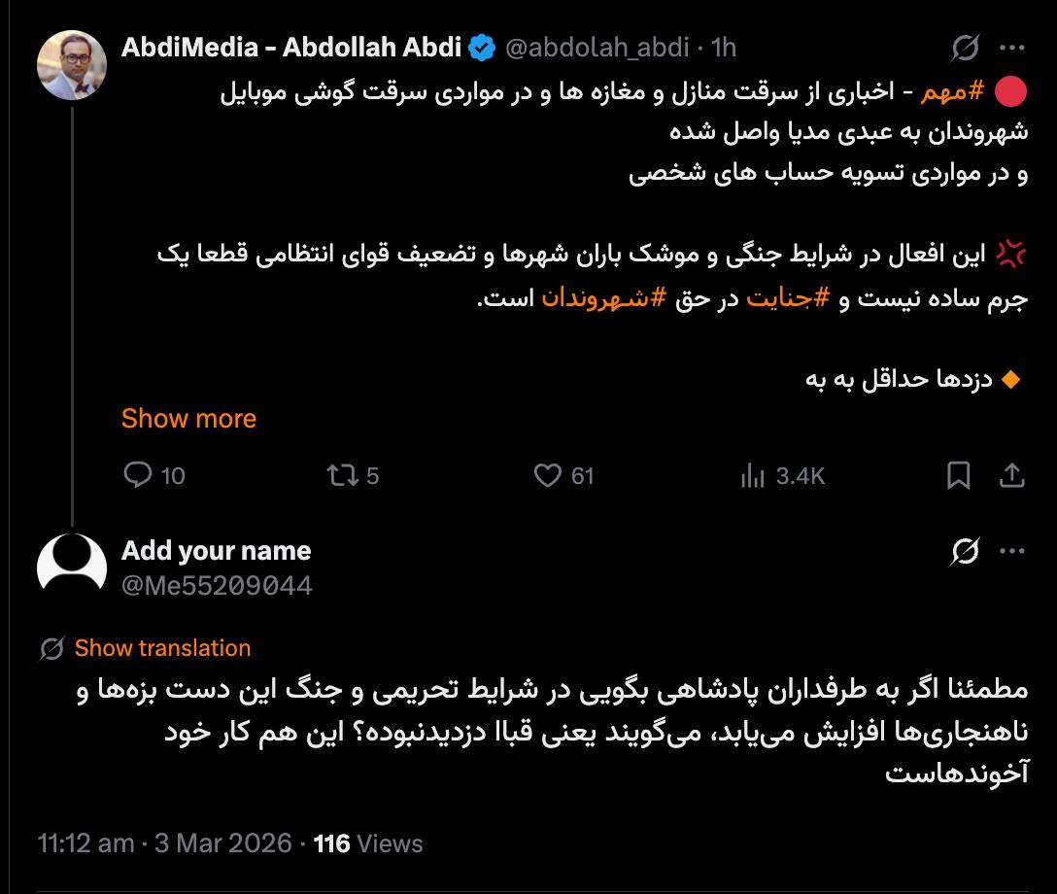The height and width of the screenshot is (894, 1057).
Task: Click the reply timestamp 11:12 am
Action: (85, 842)
